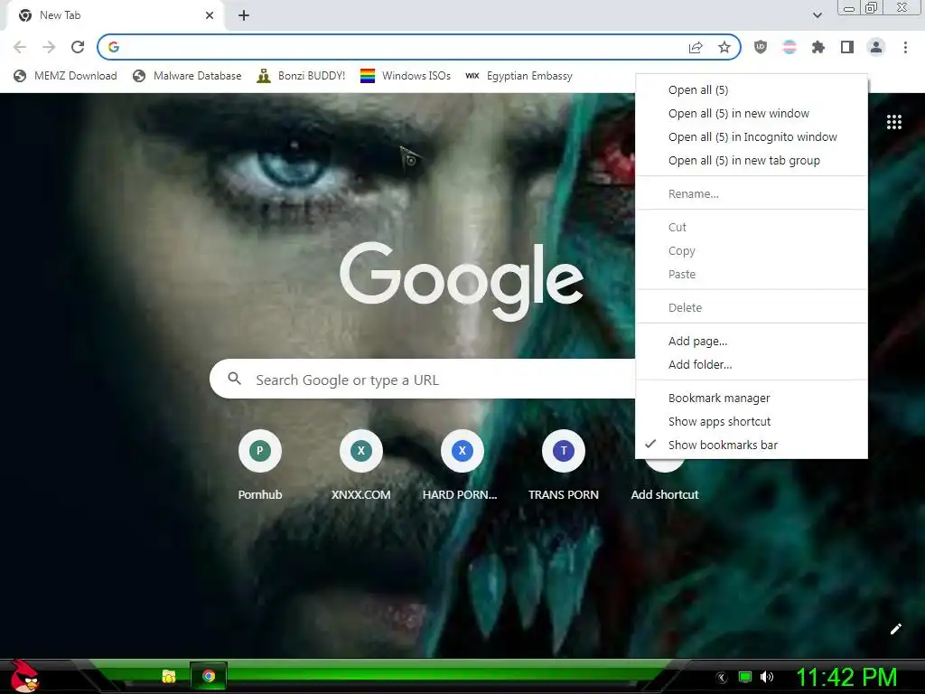The width and height of the screenshot is (925, 694).
Task: Click the Pornhub shortcut tile
Action: (x=259, y=466)
